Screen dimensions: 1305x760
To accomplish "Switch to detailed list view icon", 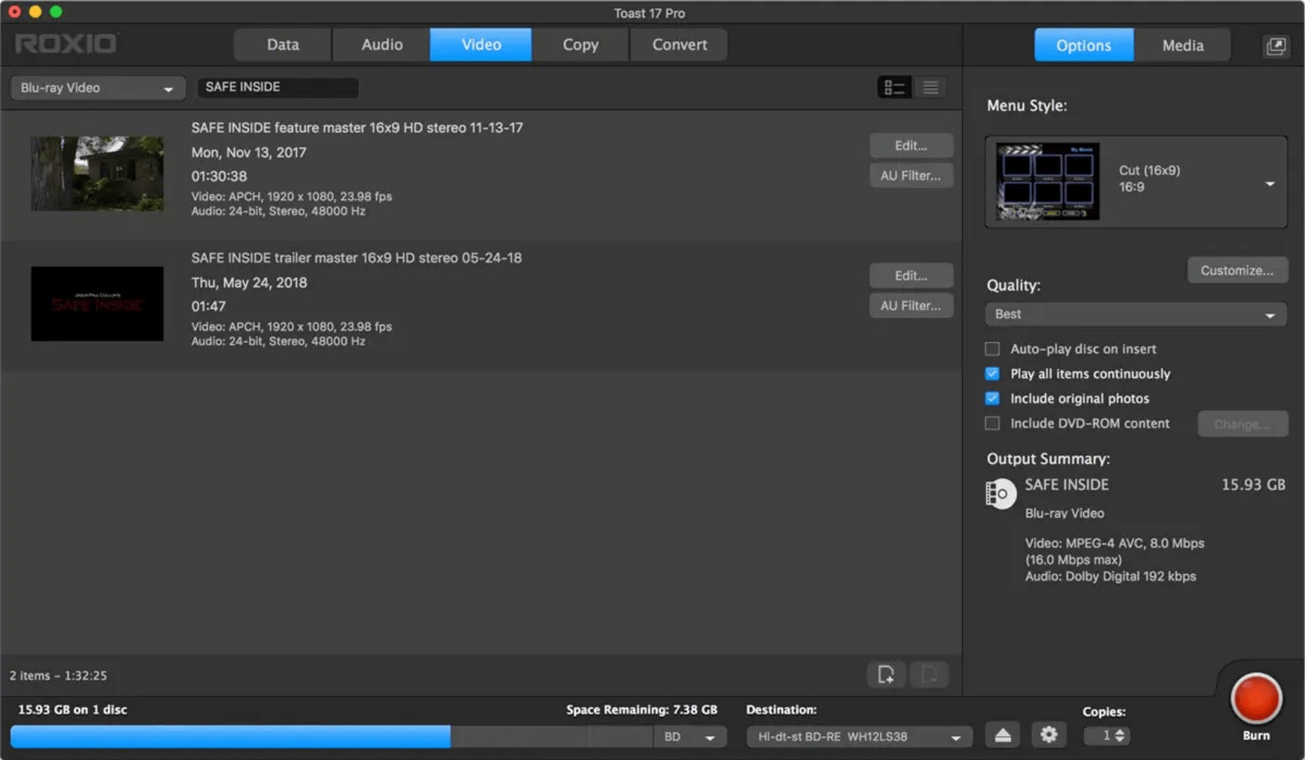I will pos(894,87).
